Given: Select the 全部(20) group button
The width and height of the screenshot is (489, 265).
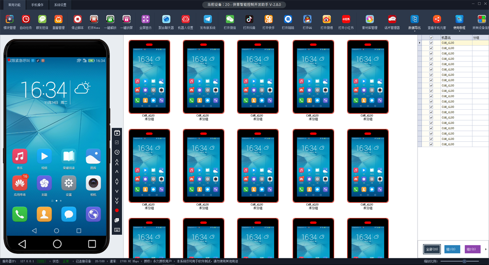Looking at the screenshot, I should tap(432, 249).
